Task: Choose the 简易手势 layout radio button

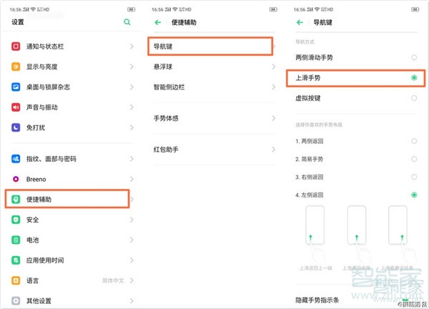Action: coord(414,159)
